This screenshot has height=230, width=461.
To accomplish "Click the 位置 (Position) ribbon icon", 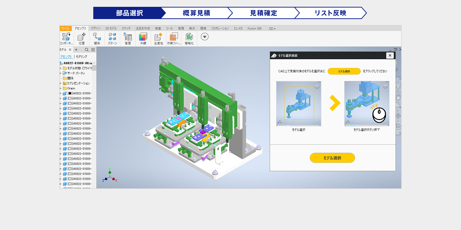I will click(x=82, y=37).
